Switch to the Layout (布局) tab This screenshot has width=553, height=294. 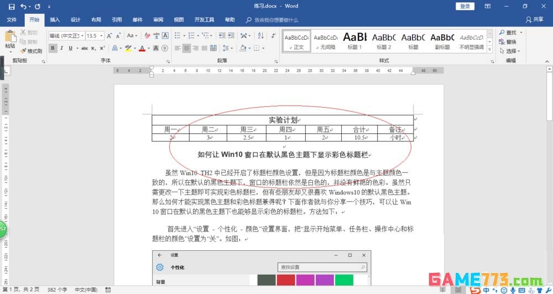click(x=96, y=20)
